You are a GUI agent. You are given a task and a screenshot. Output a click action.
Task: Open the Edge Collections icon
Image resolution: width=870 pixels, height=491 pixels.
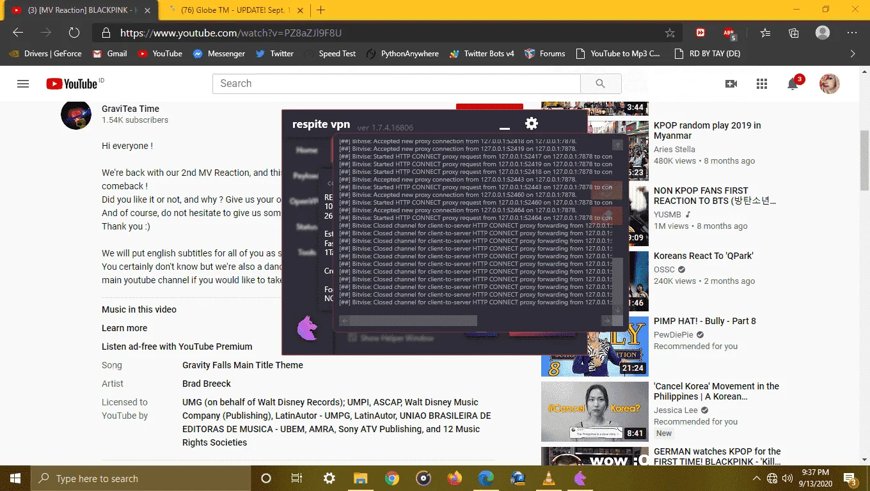click(794, 33)
